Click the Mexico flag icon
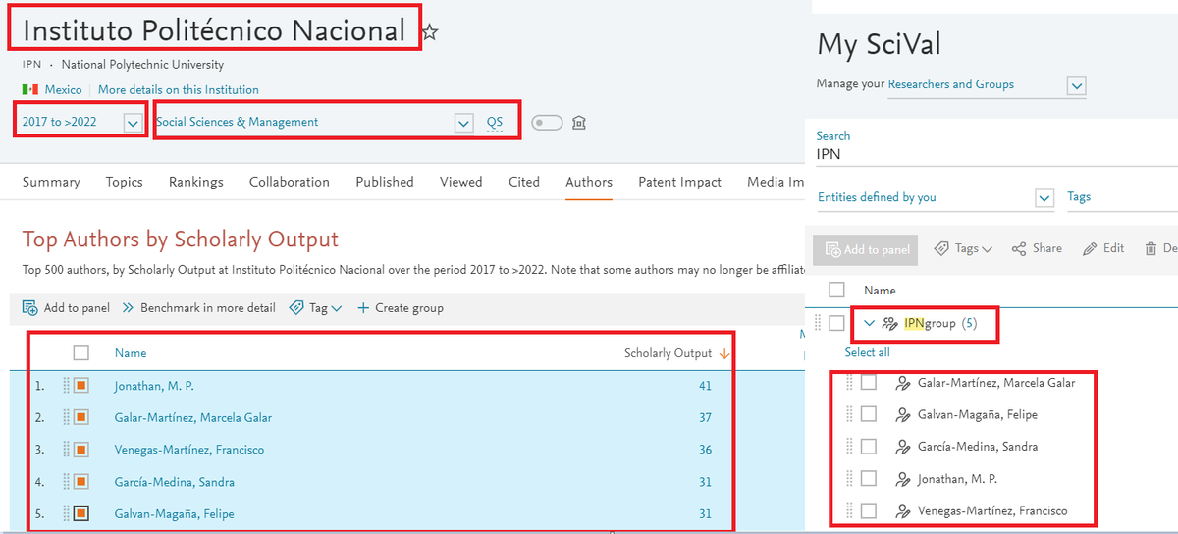1178x534 pixels. pos(29,89)
